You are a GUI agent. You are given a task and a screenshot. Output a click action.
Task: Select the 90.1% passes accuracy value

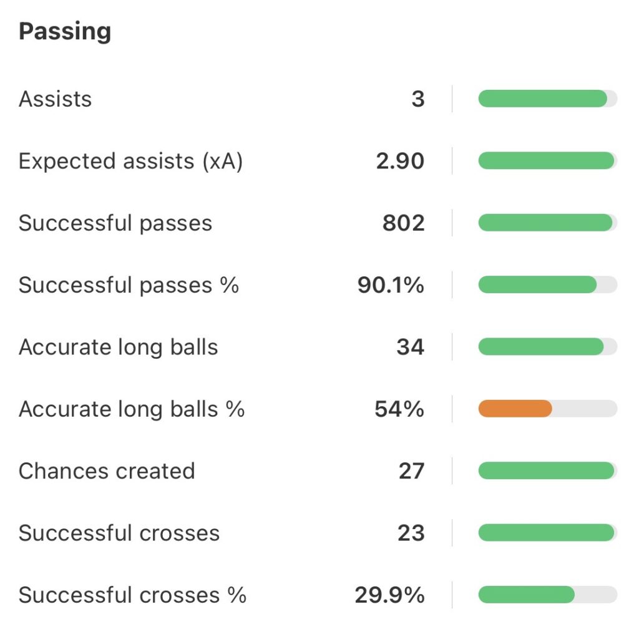pos(391,285)
